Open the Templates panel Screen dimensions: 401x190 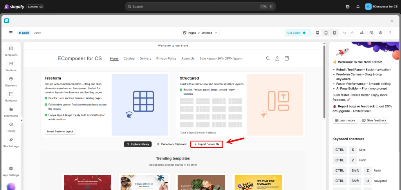click(11, 51)
